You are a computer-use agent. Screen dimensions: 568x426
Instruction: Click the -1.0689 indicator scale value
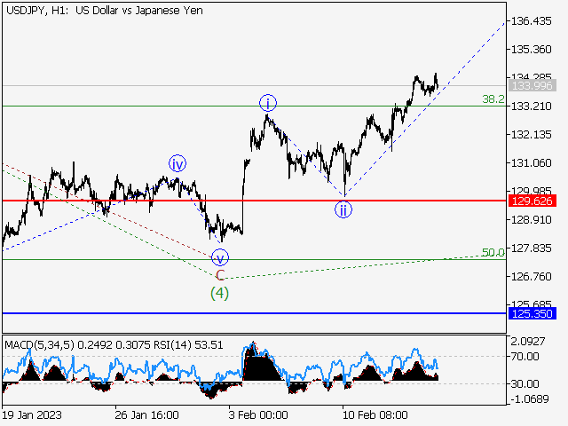[x=530, y=399]
